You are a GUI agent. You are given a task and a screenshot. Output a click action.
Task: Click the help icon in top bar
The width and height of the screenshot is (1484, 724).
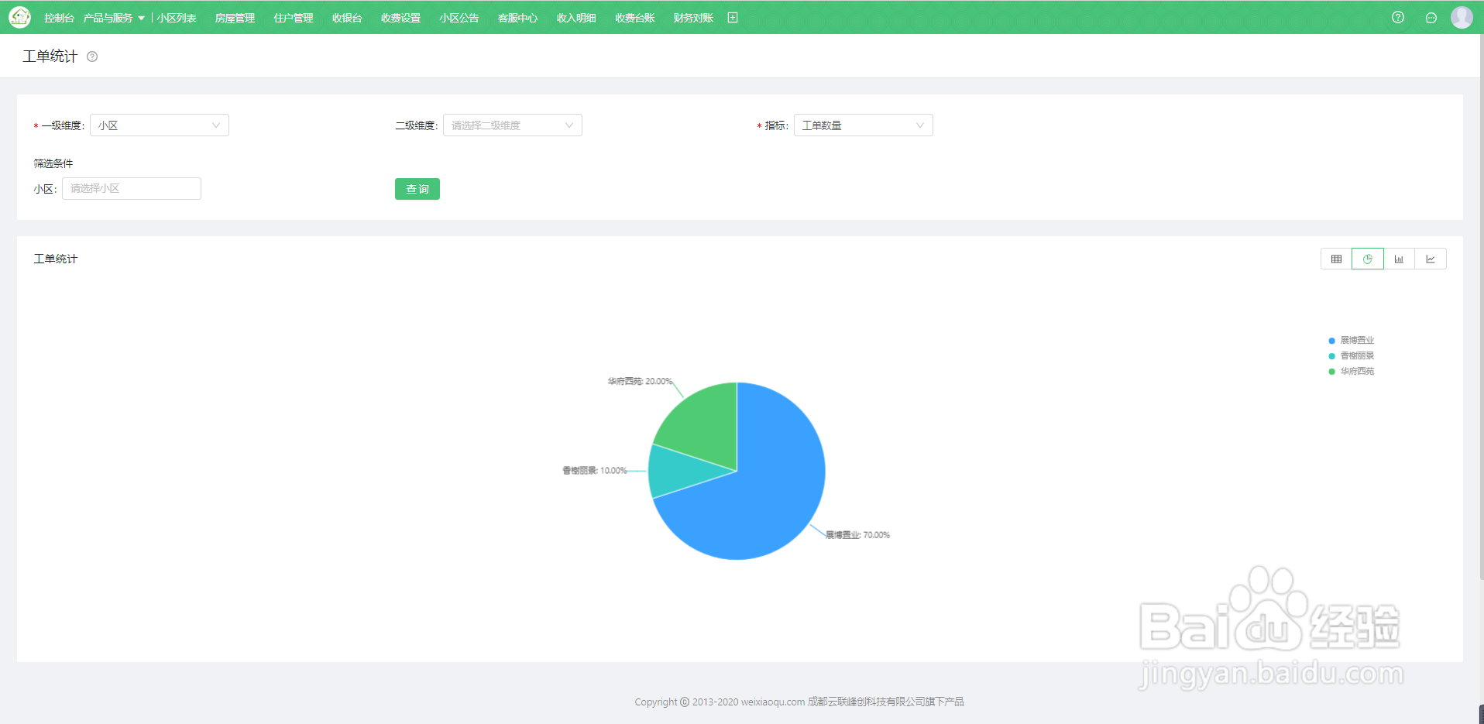pyautogui.click(x=1398, y=17)
